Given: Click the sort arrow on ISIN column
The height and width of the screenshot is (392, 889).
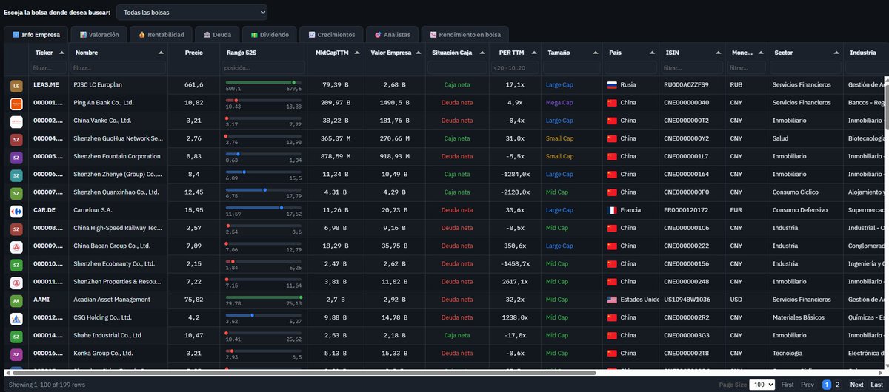Looking at the screenshot, I should (x=719, y=53).
